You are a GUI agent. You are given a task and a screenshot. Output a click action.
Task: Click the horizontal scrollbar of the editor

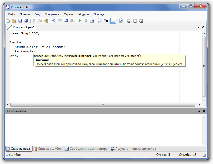point(102,104)
